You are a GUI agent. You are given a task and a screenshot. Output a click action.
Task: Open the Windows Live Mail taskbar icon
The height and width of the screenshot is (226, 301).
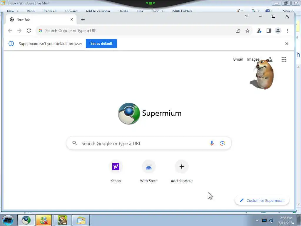[81, 220]
